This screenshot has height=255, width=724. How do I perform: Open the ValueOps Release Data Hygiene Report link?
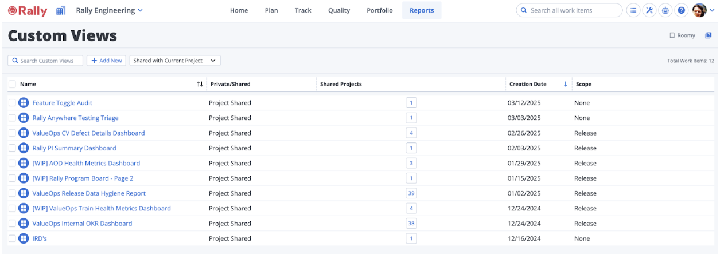click(89, 193)
